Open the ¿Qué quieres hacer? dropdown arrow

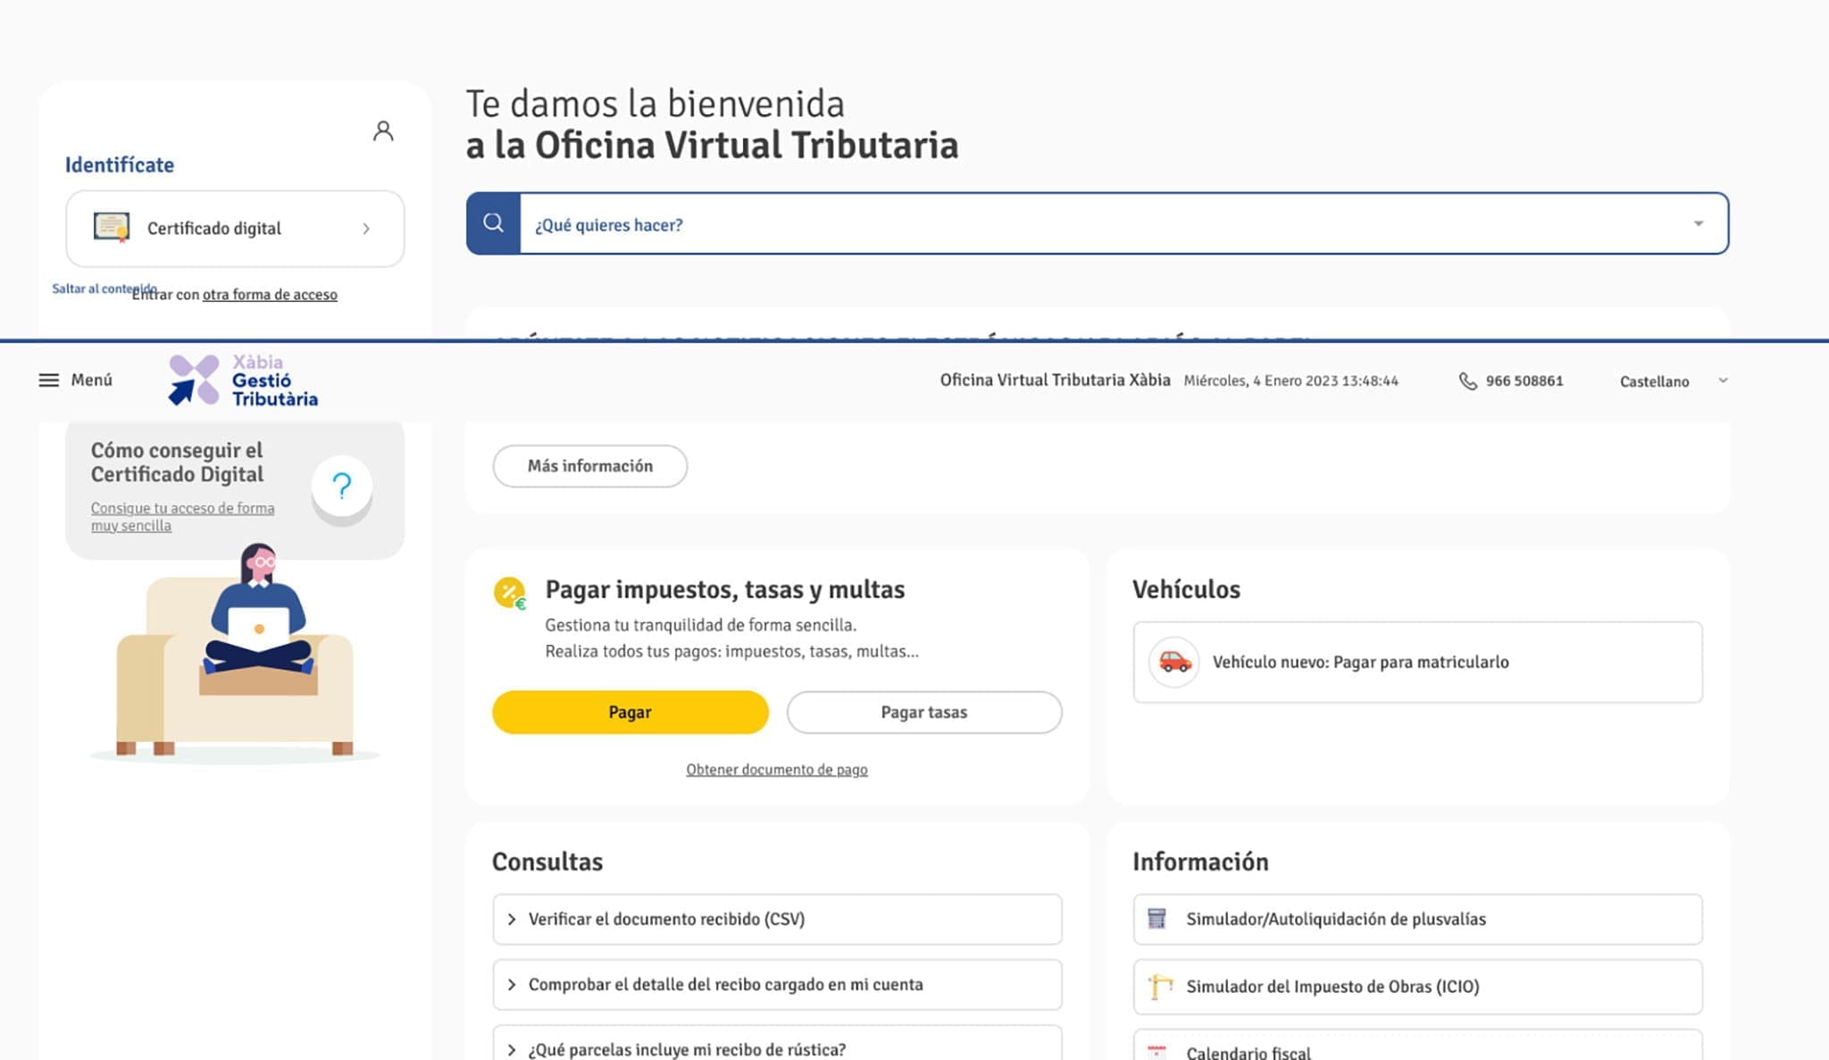1699,223
